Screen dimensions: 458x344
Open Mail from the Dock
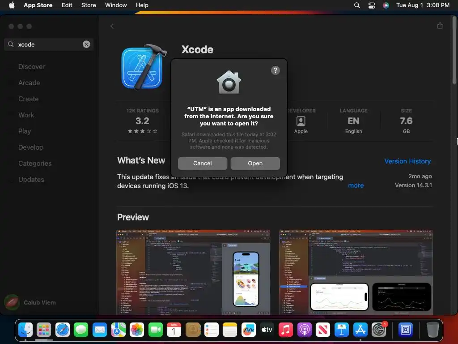click(x=100, y=330)
